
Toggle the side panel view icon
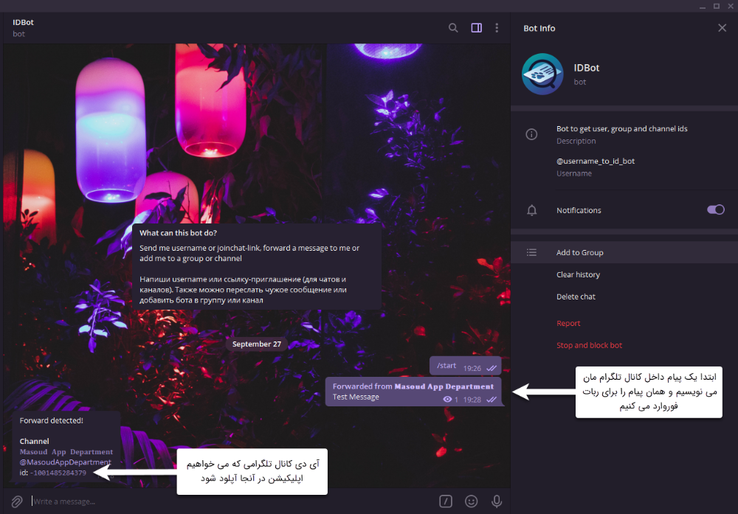coord(476,28)
